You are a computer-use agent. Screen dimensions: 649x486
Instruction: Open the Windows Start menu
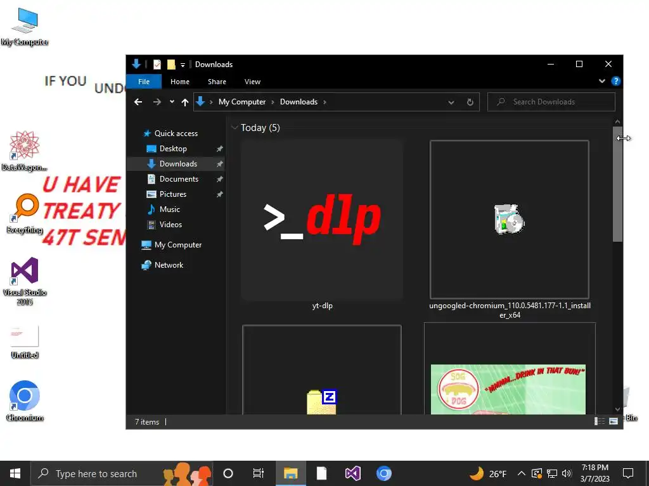[15, 473]
